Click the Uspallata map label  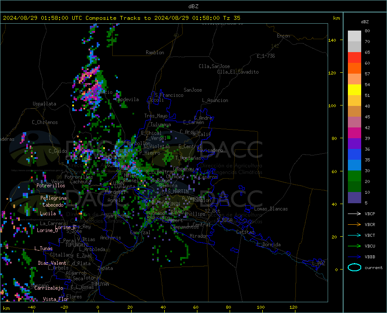coord(44,104)
